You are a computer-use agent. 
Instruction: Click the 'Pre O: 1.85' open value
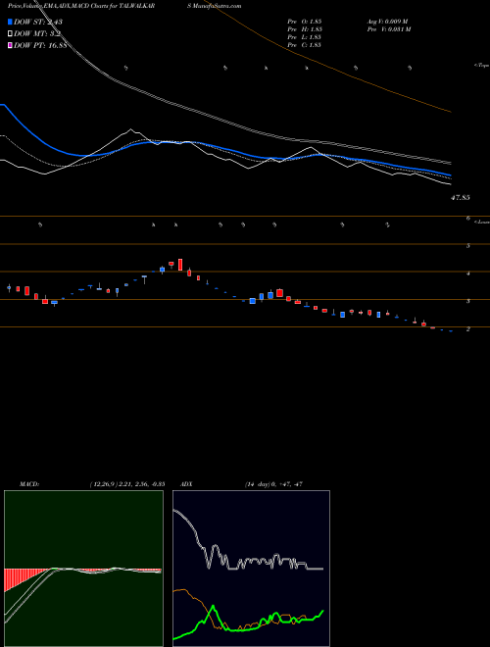coord(305,22)
